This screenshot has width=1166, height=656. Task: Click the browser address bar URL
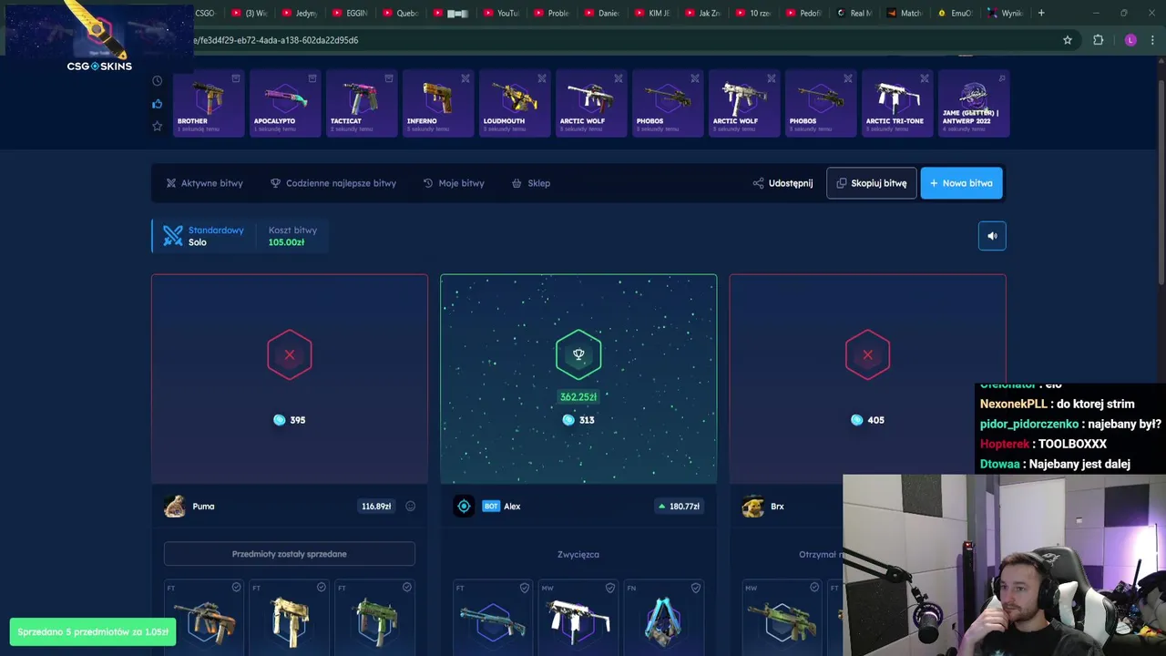tap(276, 40)
